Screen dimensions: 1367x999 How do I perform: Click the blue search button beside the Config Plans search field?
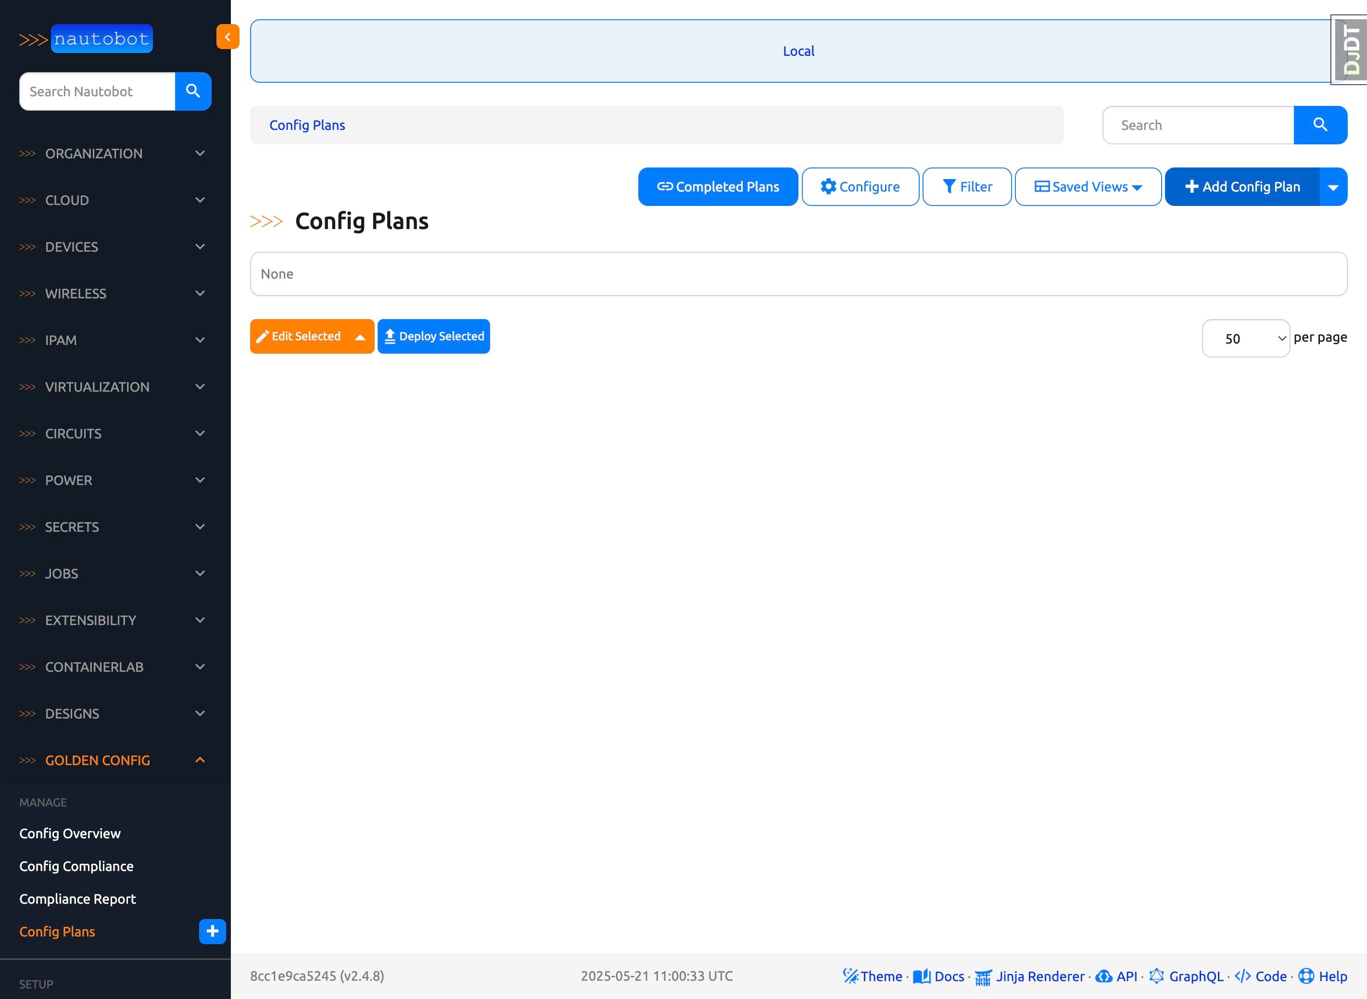1320,125
